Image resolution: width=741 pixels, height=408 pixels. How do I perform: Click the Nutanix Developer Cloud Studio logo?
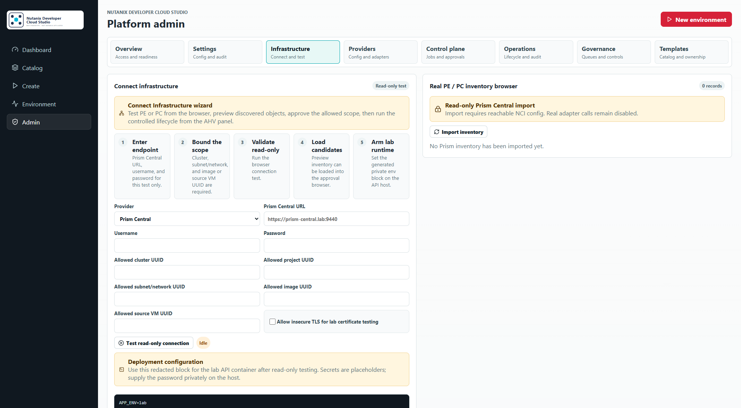click(x=45, y=20)
